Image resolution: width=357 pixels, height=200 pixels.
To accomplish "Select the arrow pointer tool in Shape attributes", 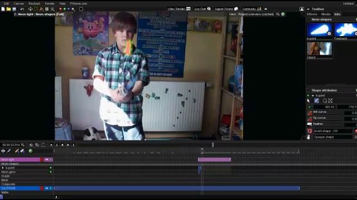I will click(308, 101).
